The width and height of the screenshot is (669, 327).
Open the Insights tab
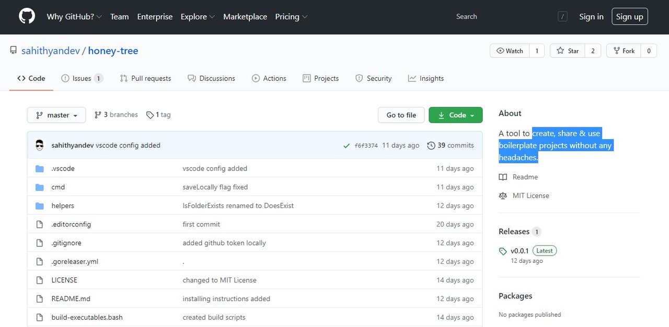(426, 78)
